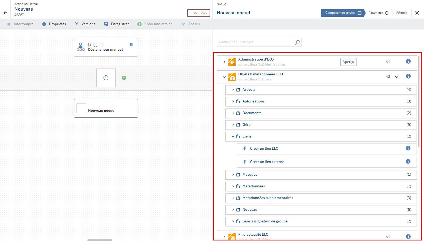Click the canvas horizontal scrollbar
Image resolution: width=424 pixels, height=241 pixels.
click(x=100, y=240)
